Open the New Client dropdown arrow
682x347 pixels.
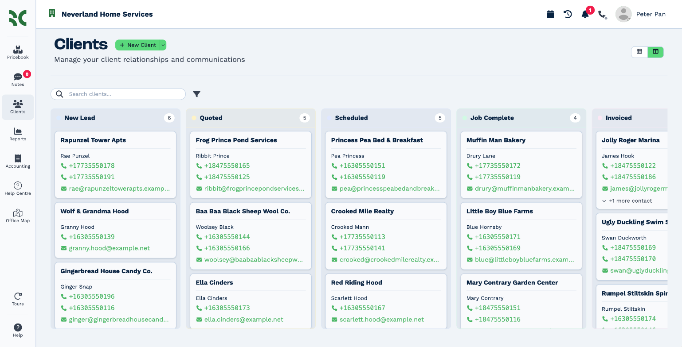coord(163,45)
